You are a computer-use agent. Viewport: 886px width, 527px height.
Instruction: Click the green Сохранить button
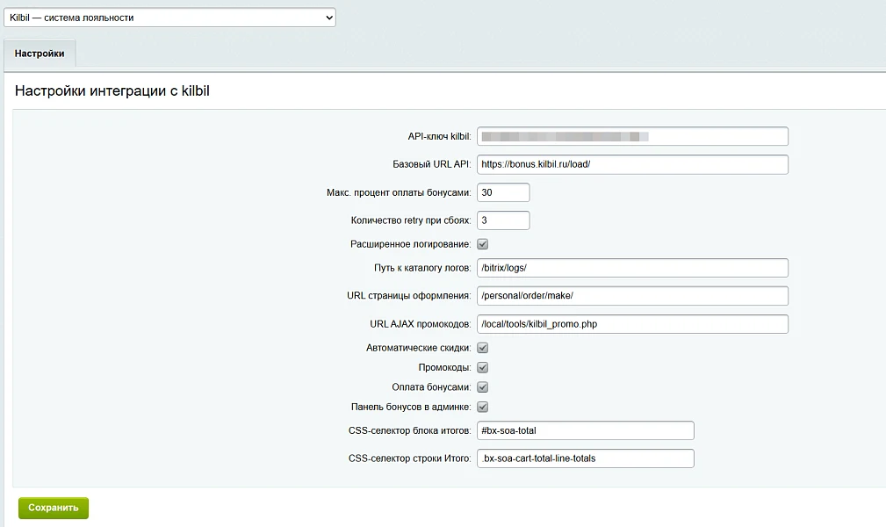53,508
